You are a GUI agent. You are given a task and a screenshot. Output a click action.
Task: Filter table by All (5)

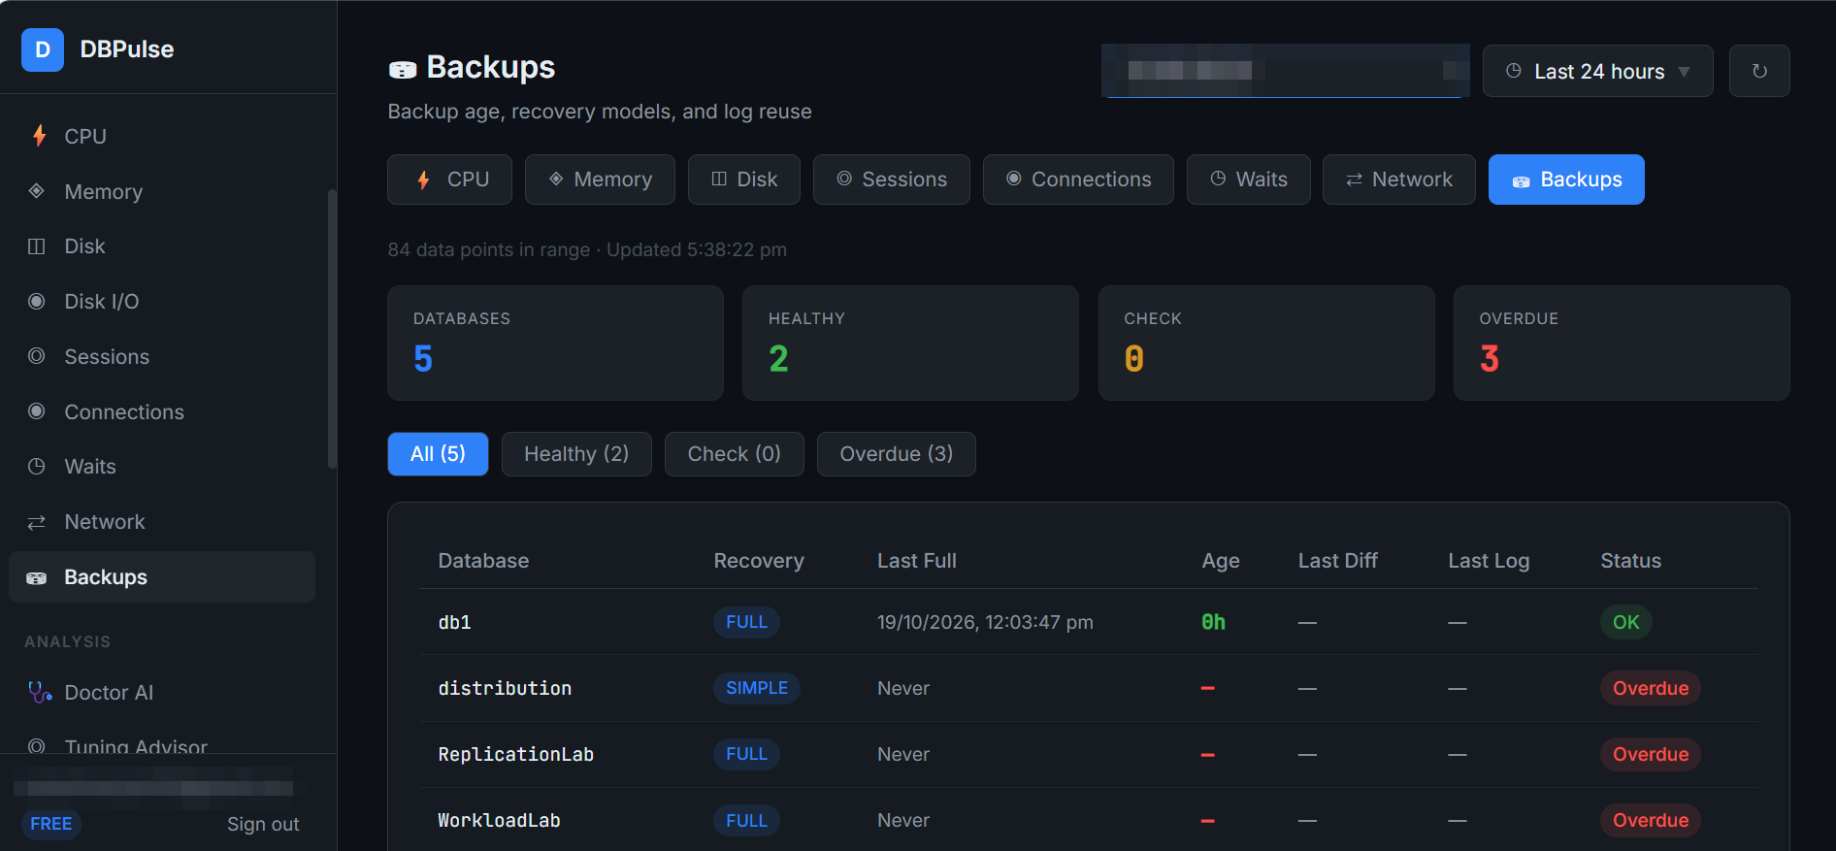click(438, 454)
